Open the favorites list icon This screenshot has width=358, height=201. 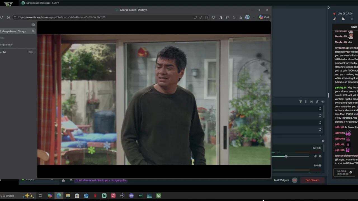pyautogui.click(x=227, y=17)
